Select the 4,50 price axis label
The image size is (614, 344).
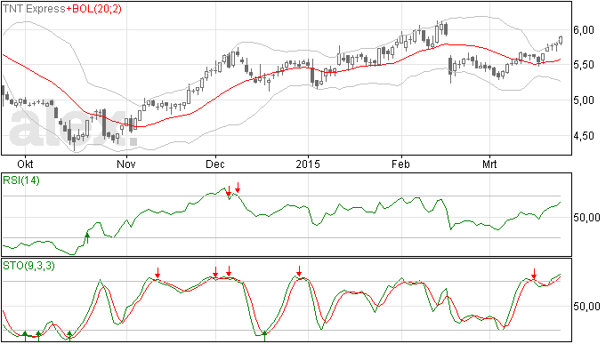click(x=584, y=136)
